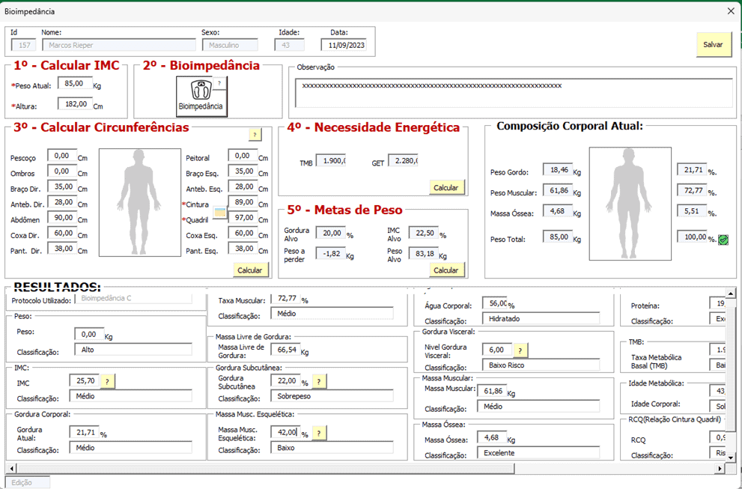Click the Peso a perder field
Image resolution: width=742 pixels, height=489 pixels.
331,253
